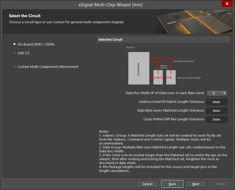
Task: Open the Data Bus Width dropdown
Action: coord(217,93)
